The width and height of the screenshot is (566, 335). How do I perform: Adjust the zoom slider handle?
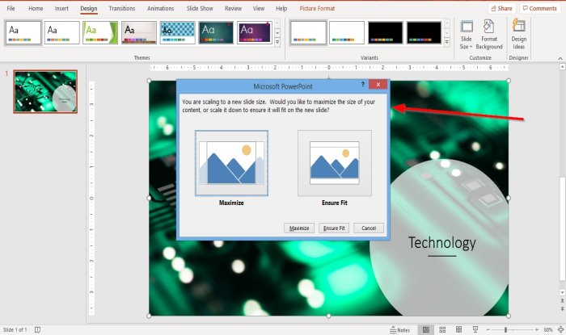click(505, 329)
